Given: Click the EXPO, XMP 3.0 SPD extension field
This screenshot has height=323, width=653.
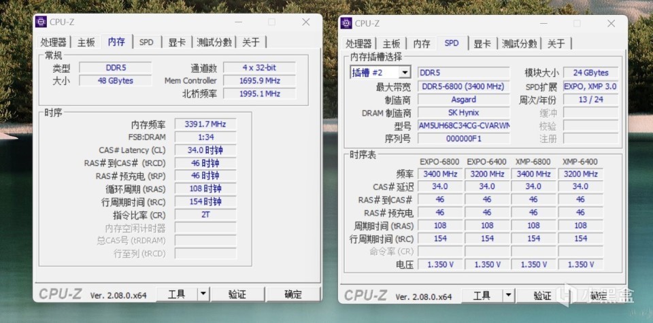Looking at the screenshot, I should click(590, 86).
